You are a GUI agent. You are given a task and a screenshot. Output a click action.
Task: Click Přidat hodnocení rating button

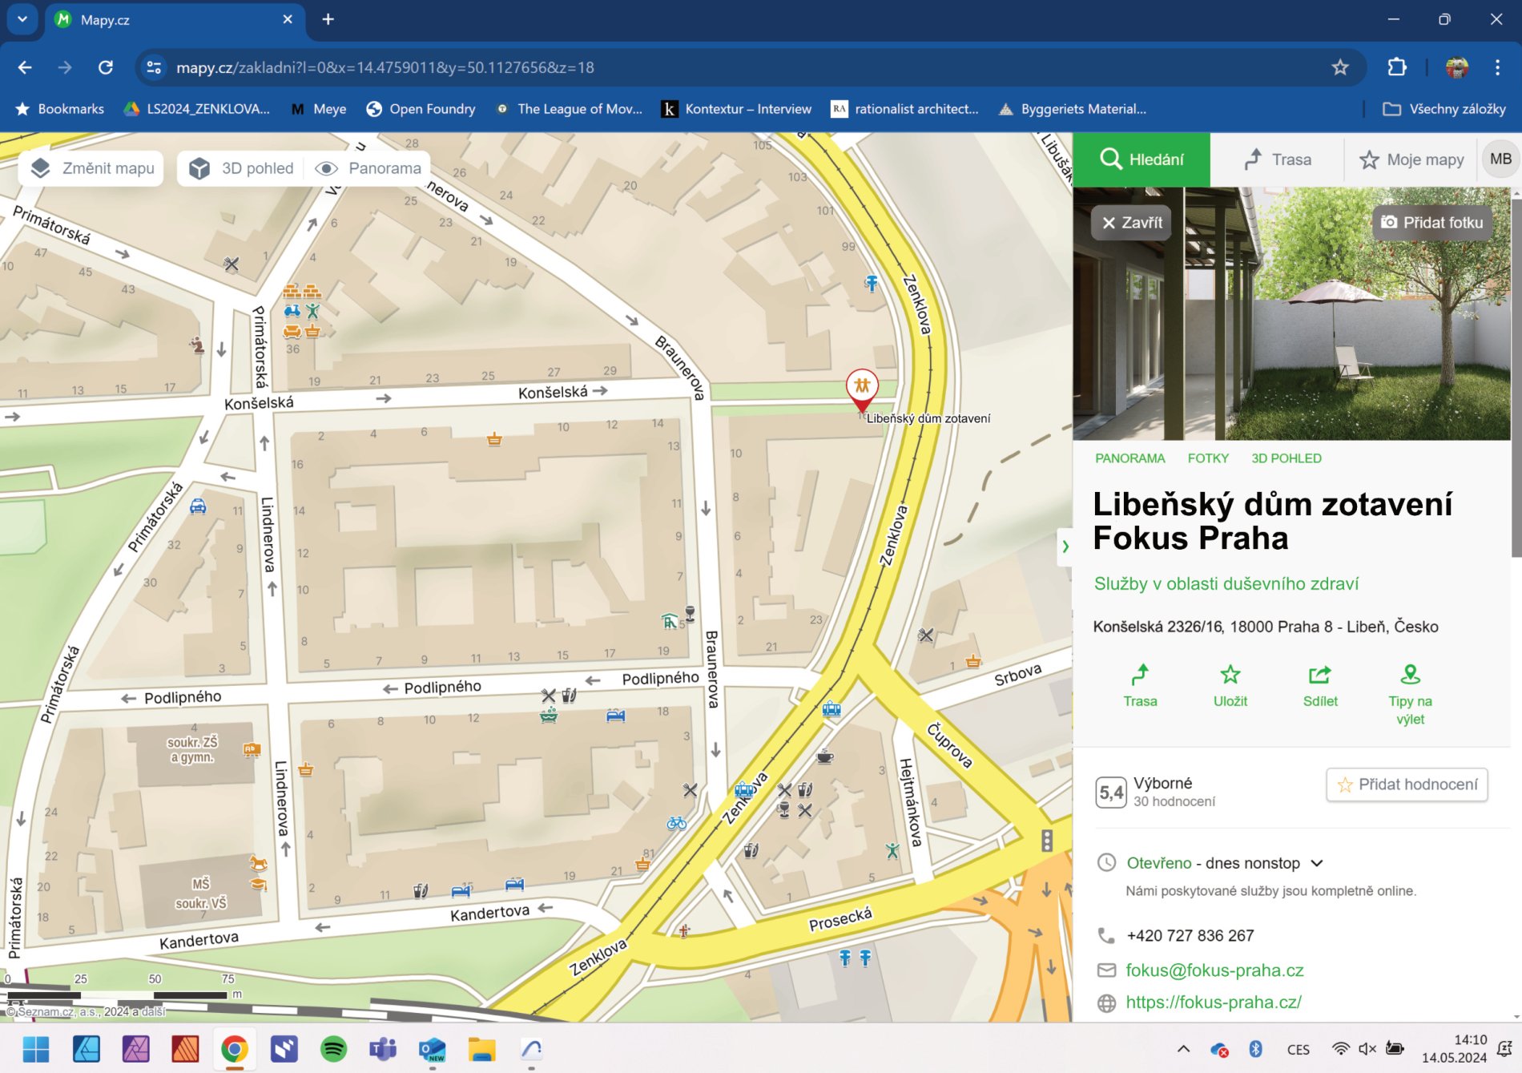click(x=1407, y=785)
